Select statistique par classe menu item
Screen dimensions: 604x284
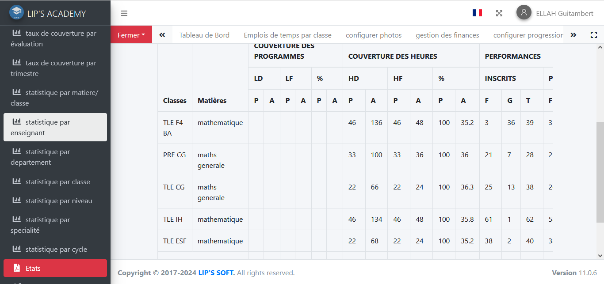click(55, 182)
